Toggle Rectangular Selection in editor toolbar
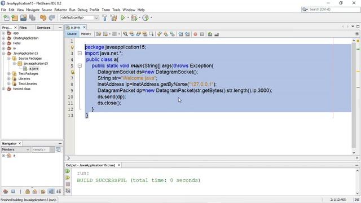This screenshot has width=361, height=203. [151, 34]
